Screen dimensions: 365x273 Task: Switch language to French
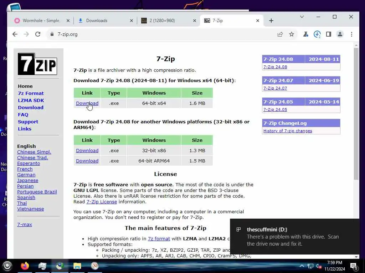tap(25, 169)
